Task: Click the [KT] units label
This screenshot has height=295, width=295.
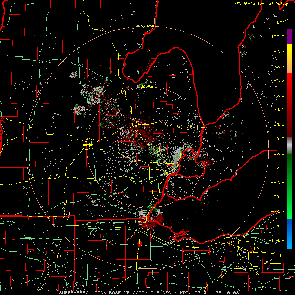Action: [x=280, y=23]
